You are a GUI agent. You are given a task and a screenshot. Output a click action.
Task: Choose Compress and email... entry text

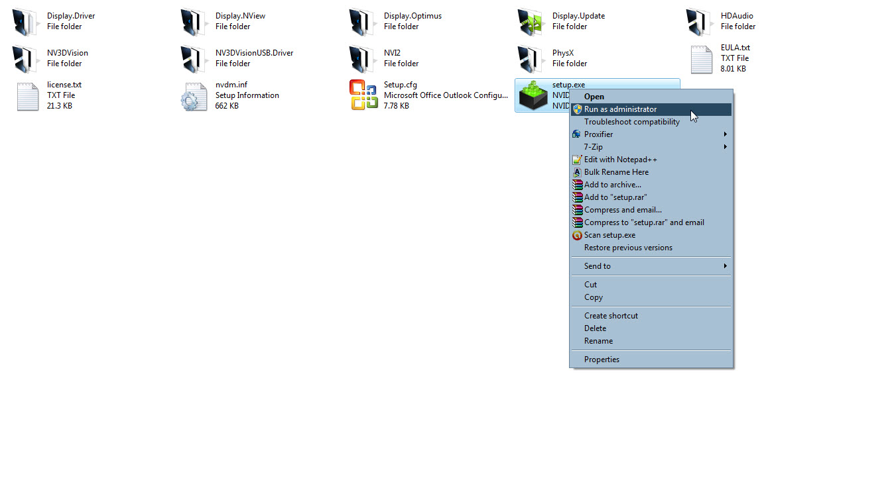coord(623,210)
